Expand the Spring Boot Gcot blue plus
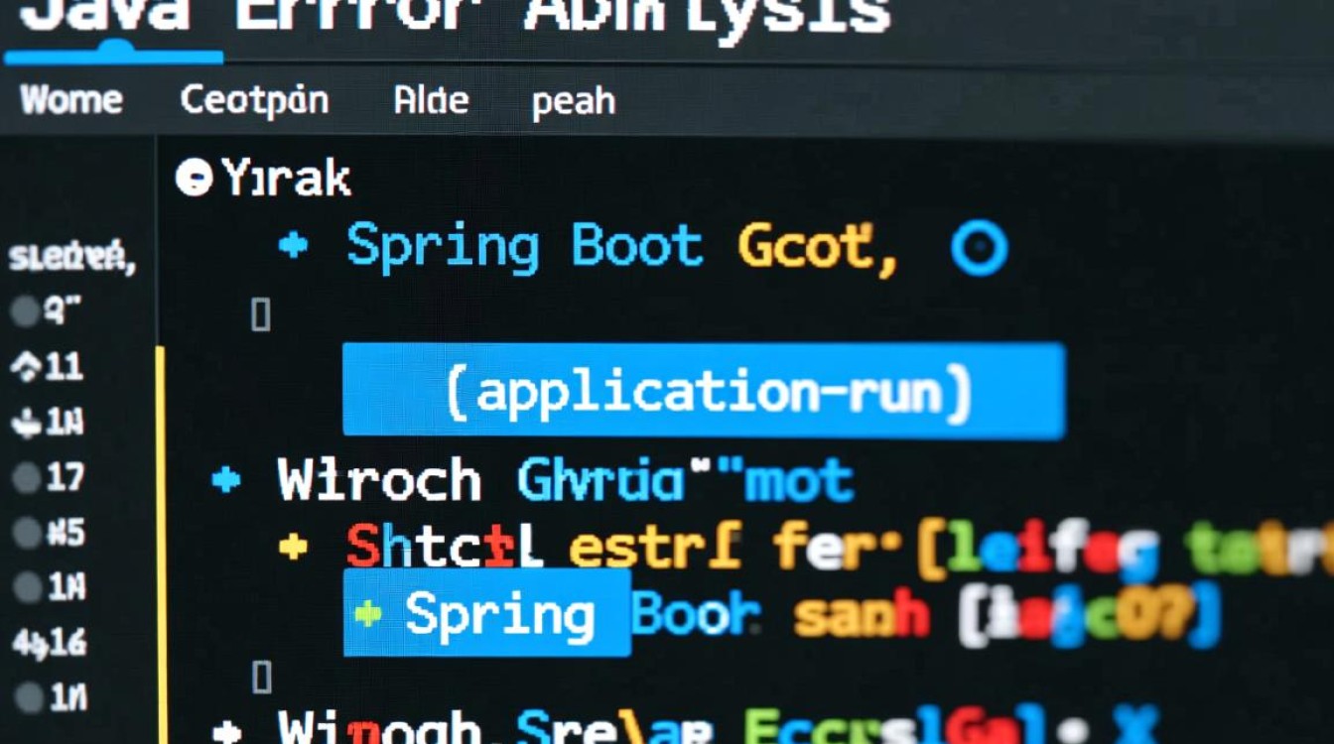 [293, 245]
